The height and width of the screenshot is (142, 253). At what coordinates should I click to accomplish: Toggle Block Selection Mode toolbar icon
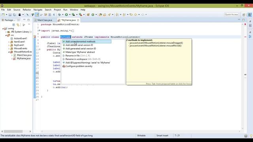point(50,15)
